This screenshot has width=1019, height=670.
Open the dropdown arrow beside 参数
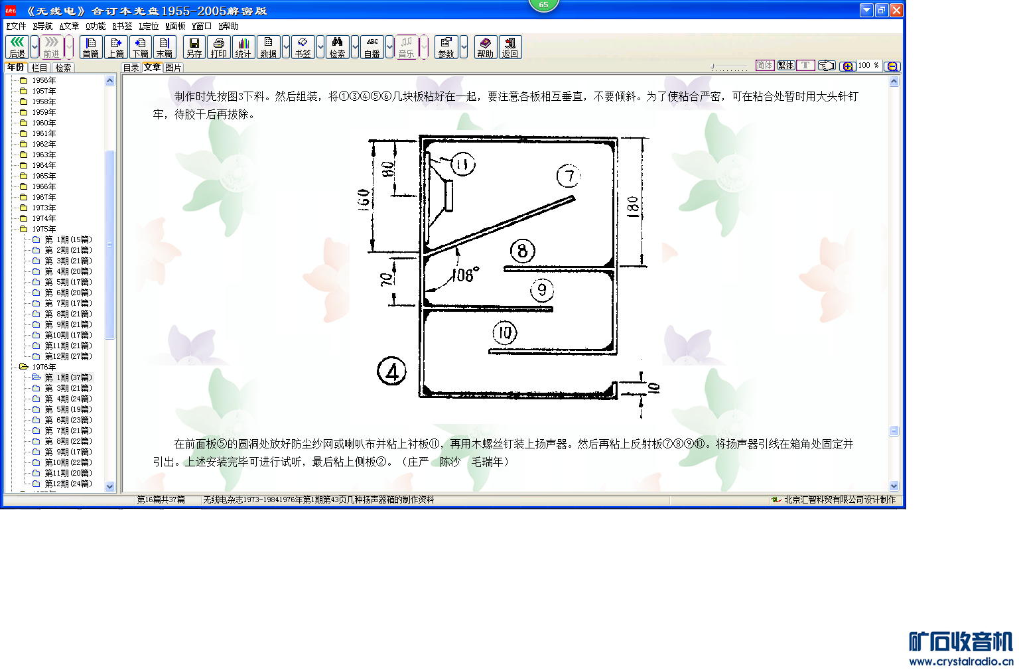coord(464,47)
